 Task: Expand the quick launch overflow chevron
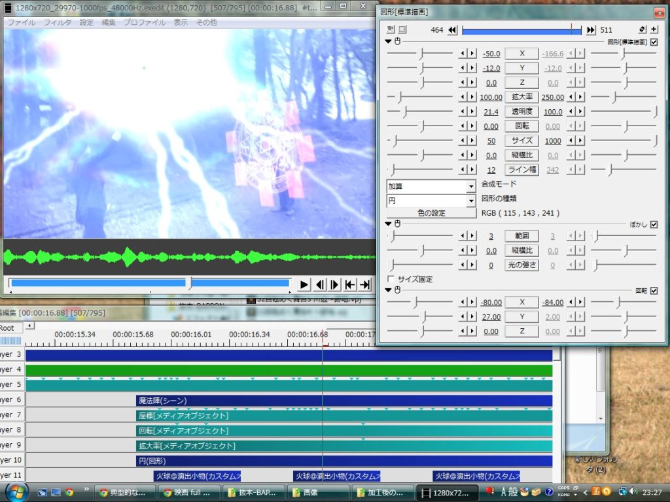click(86, 489)
